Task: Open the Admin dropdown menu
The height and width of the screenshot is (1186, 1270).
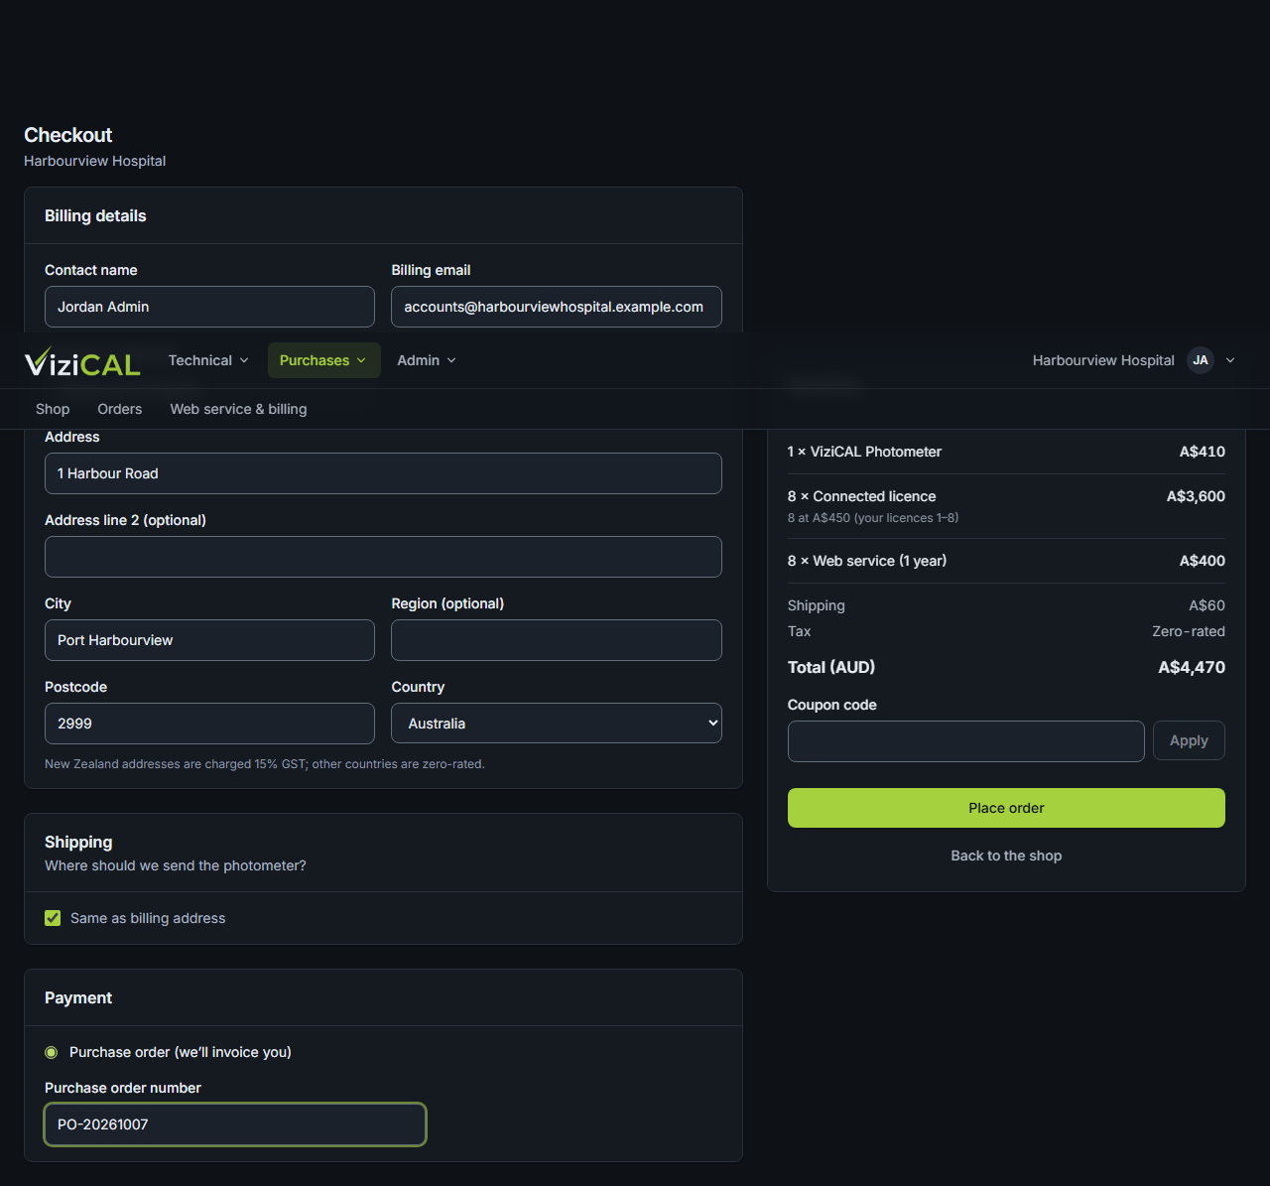Action: pos(427,360)
